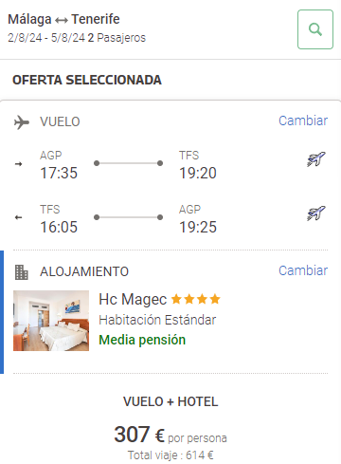Screen dimensions: 341x464
Task: Click the double-arrow between Málaga and Tenerife
Action: [62, 21]
